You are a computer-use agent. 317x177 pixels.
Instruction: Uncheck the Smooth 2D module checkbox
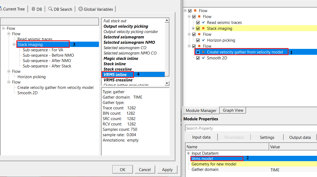[x=198, y=58]
